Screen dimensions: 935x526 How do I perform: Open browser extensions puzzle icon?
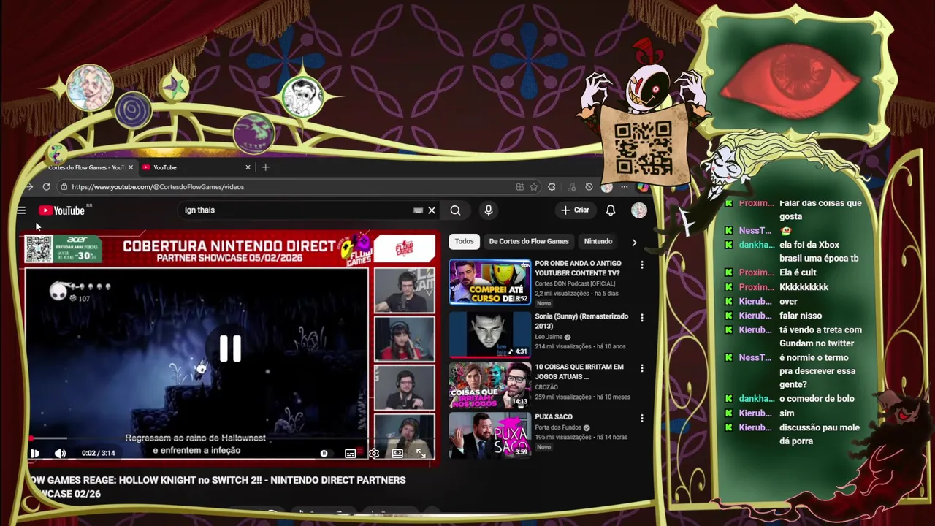tap(552, 187)
